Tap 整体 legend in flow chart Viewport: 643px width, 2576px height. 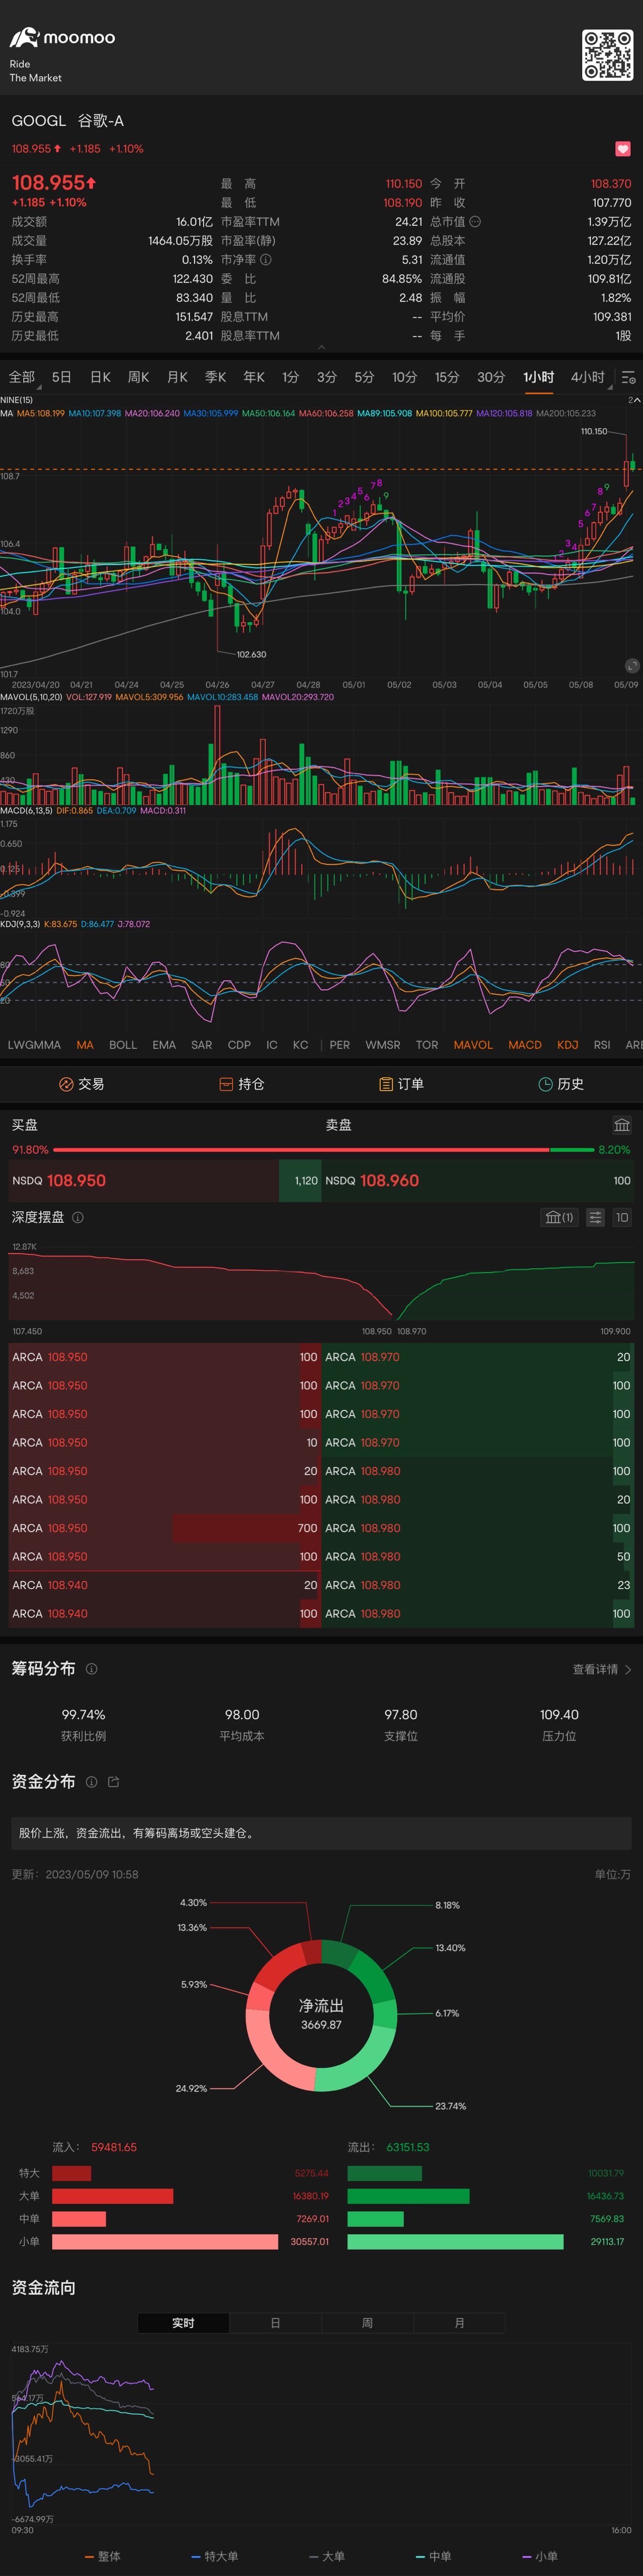(x=103, y=2556)
